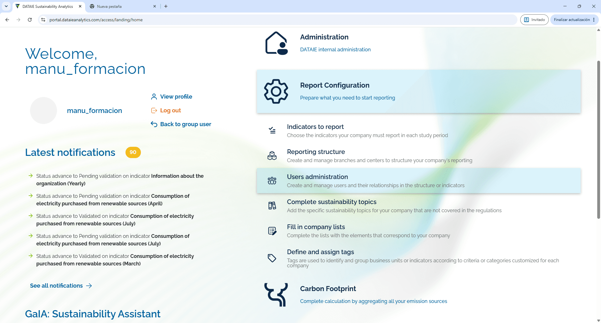Click the Back to group user arrow icon

click(x=154, y=124)
